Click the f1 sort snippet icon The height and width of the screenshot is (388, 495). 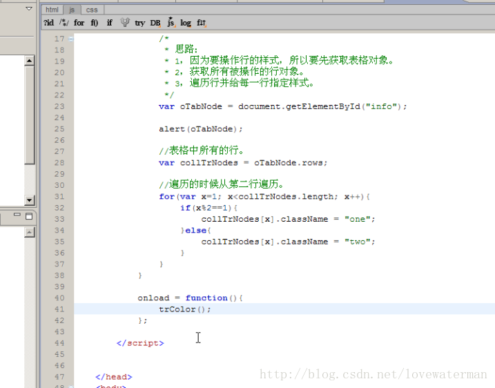[x=202, y=23]
